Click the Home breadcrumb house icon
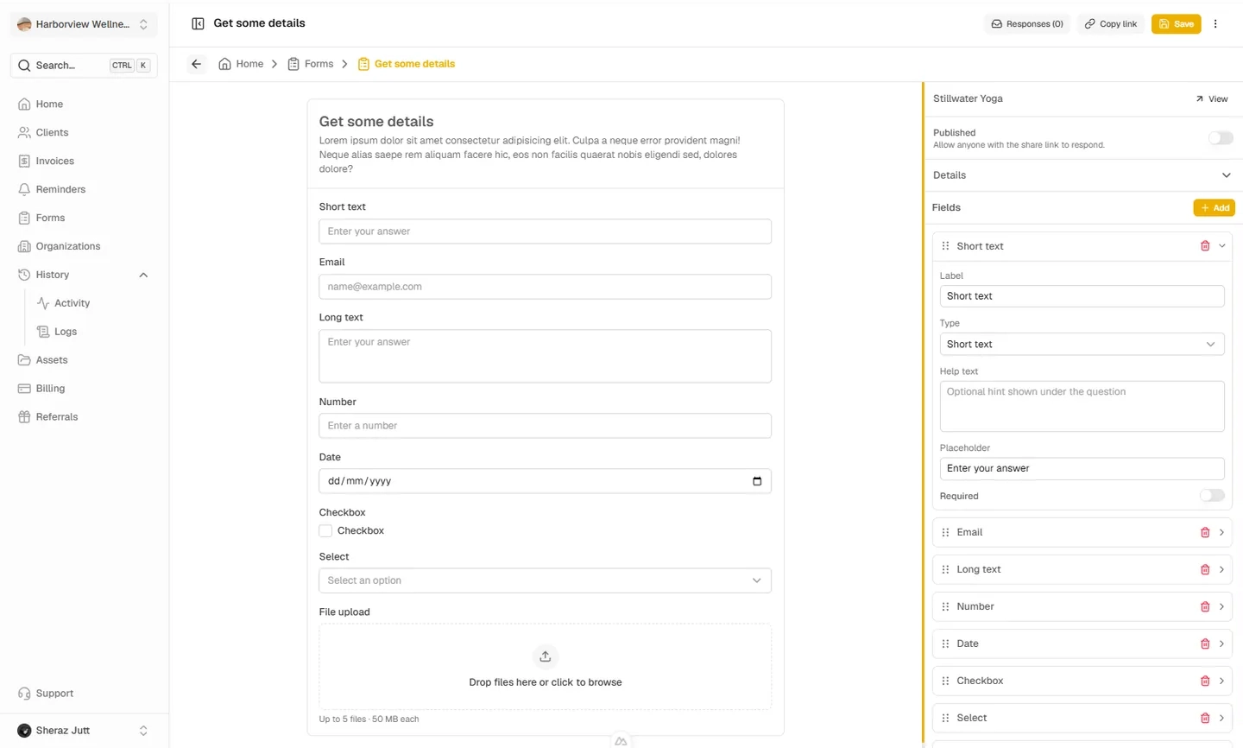This screenshot has width=1243, height=748. (224, 64)
